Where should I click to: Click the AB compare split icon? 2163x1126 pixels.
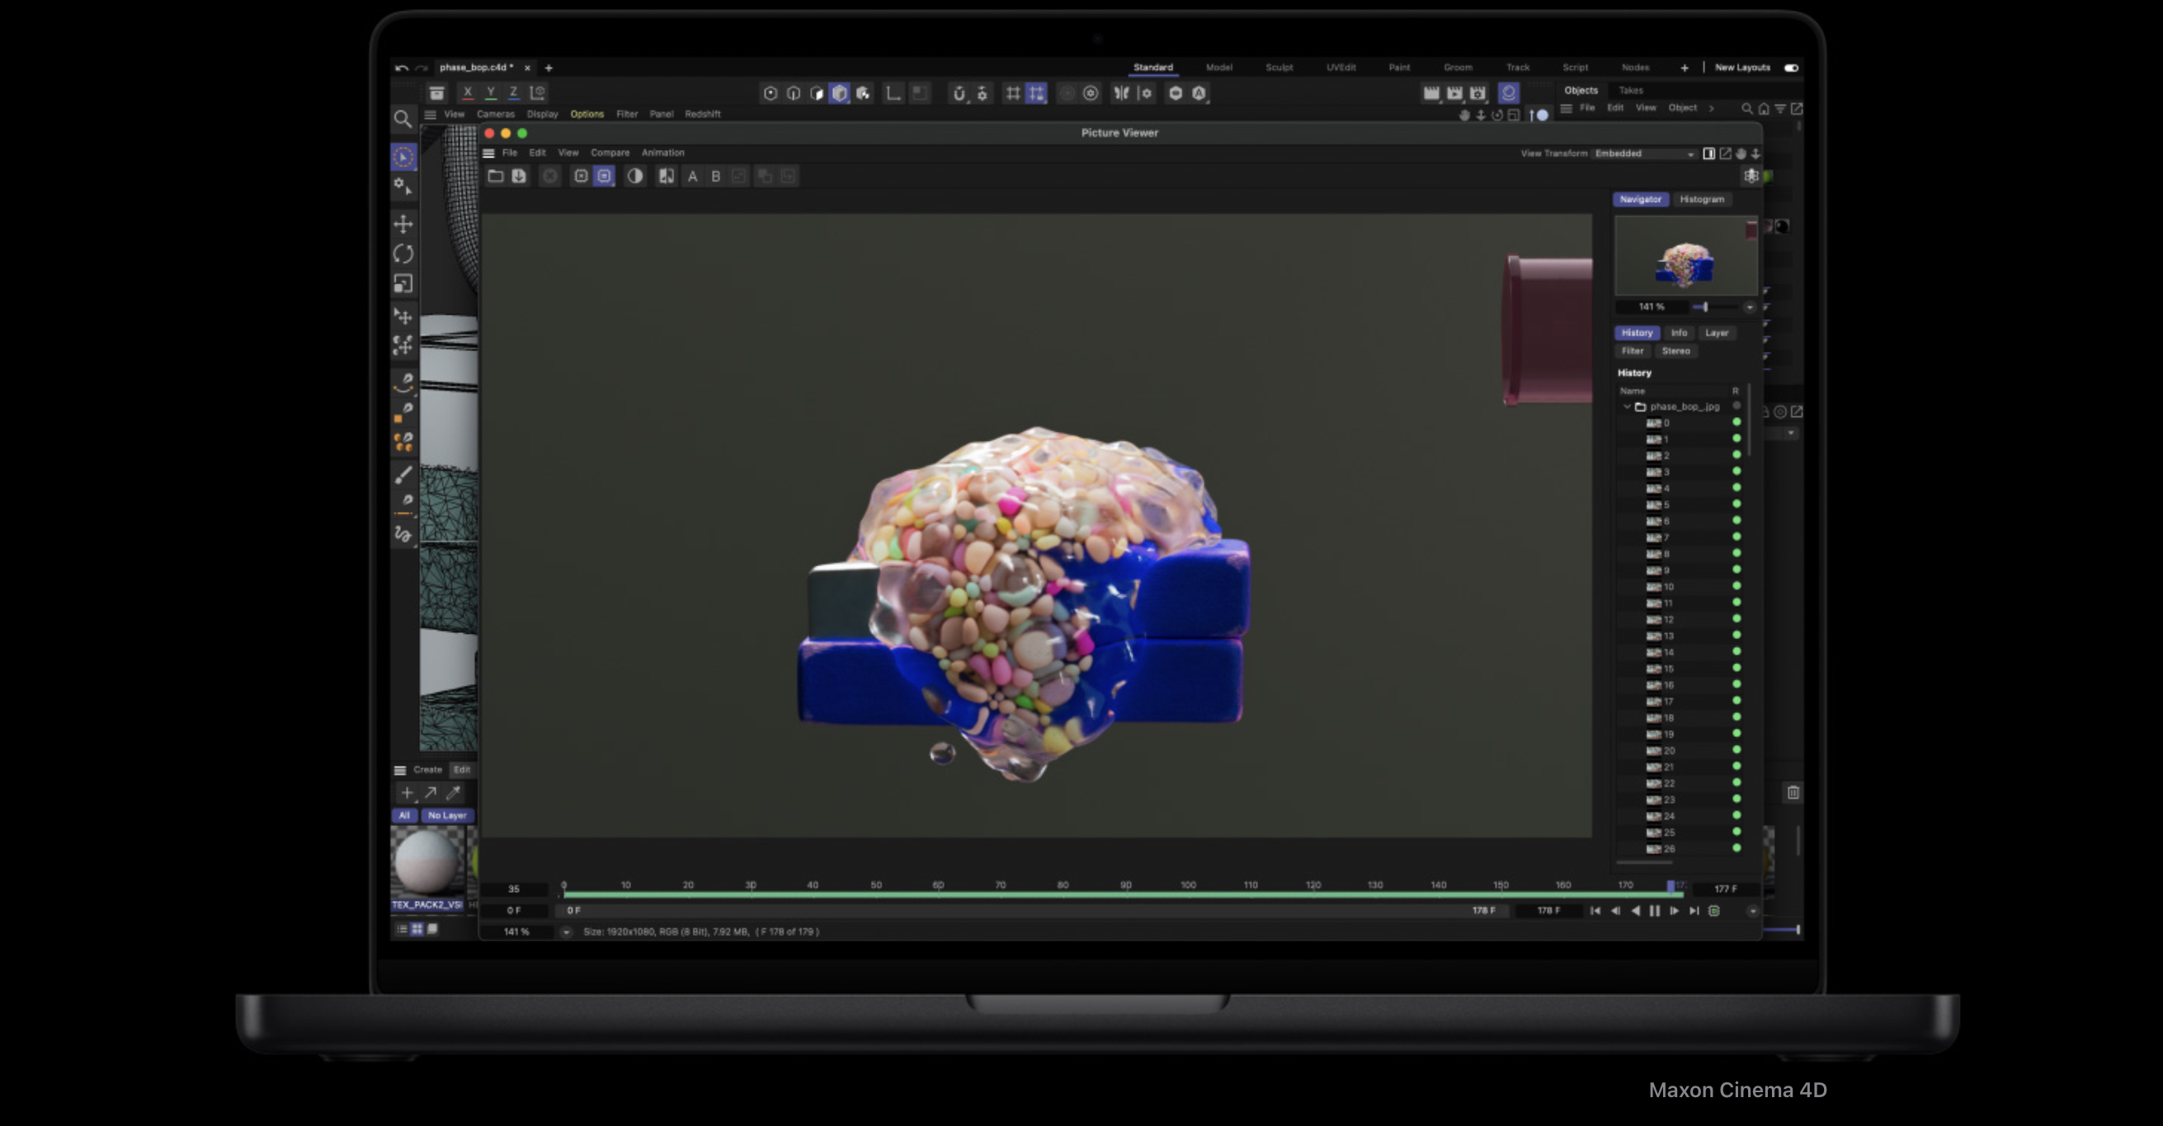click(667, 176)
